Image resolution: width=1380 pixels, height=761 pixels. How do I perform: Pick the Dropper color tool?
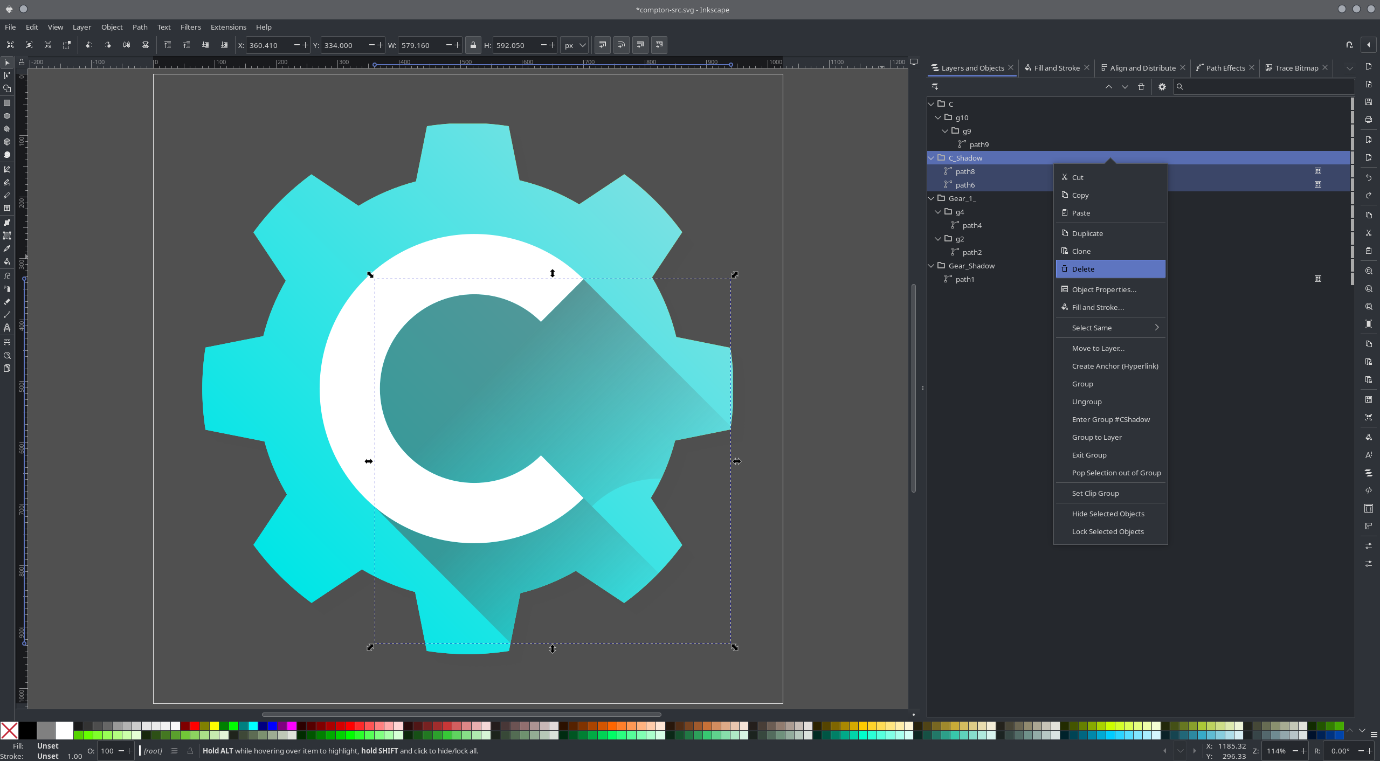[x=7, y=248]
